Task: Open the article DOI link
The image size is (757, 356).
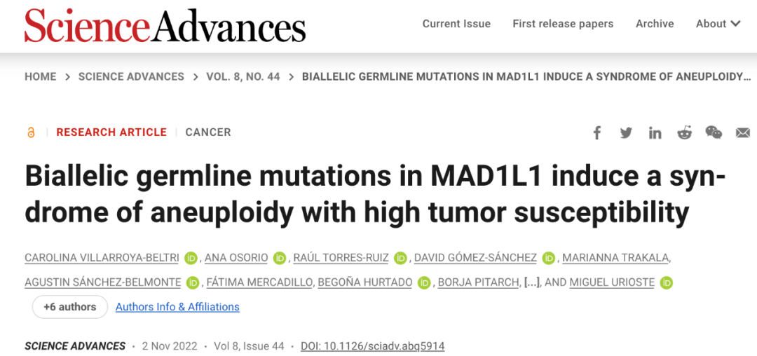Action: pos(372,346)
